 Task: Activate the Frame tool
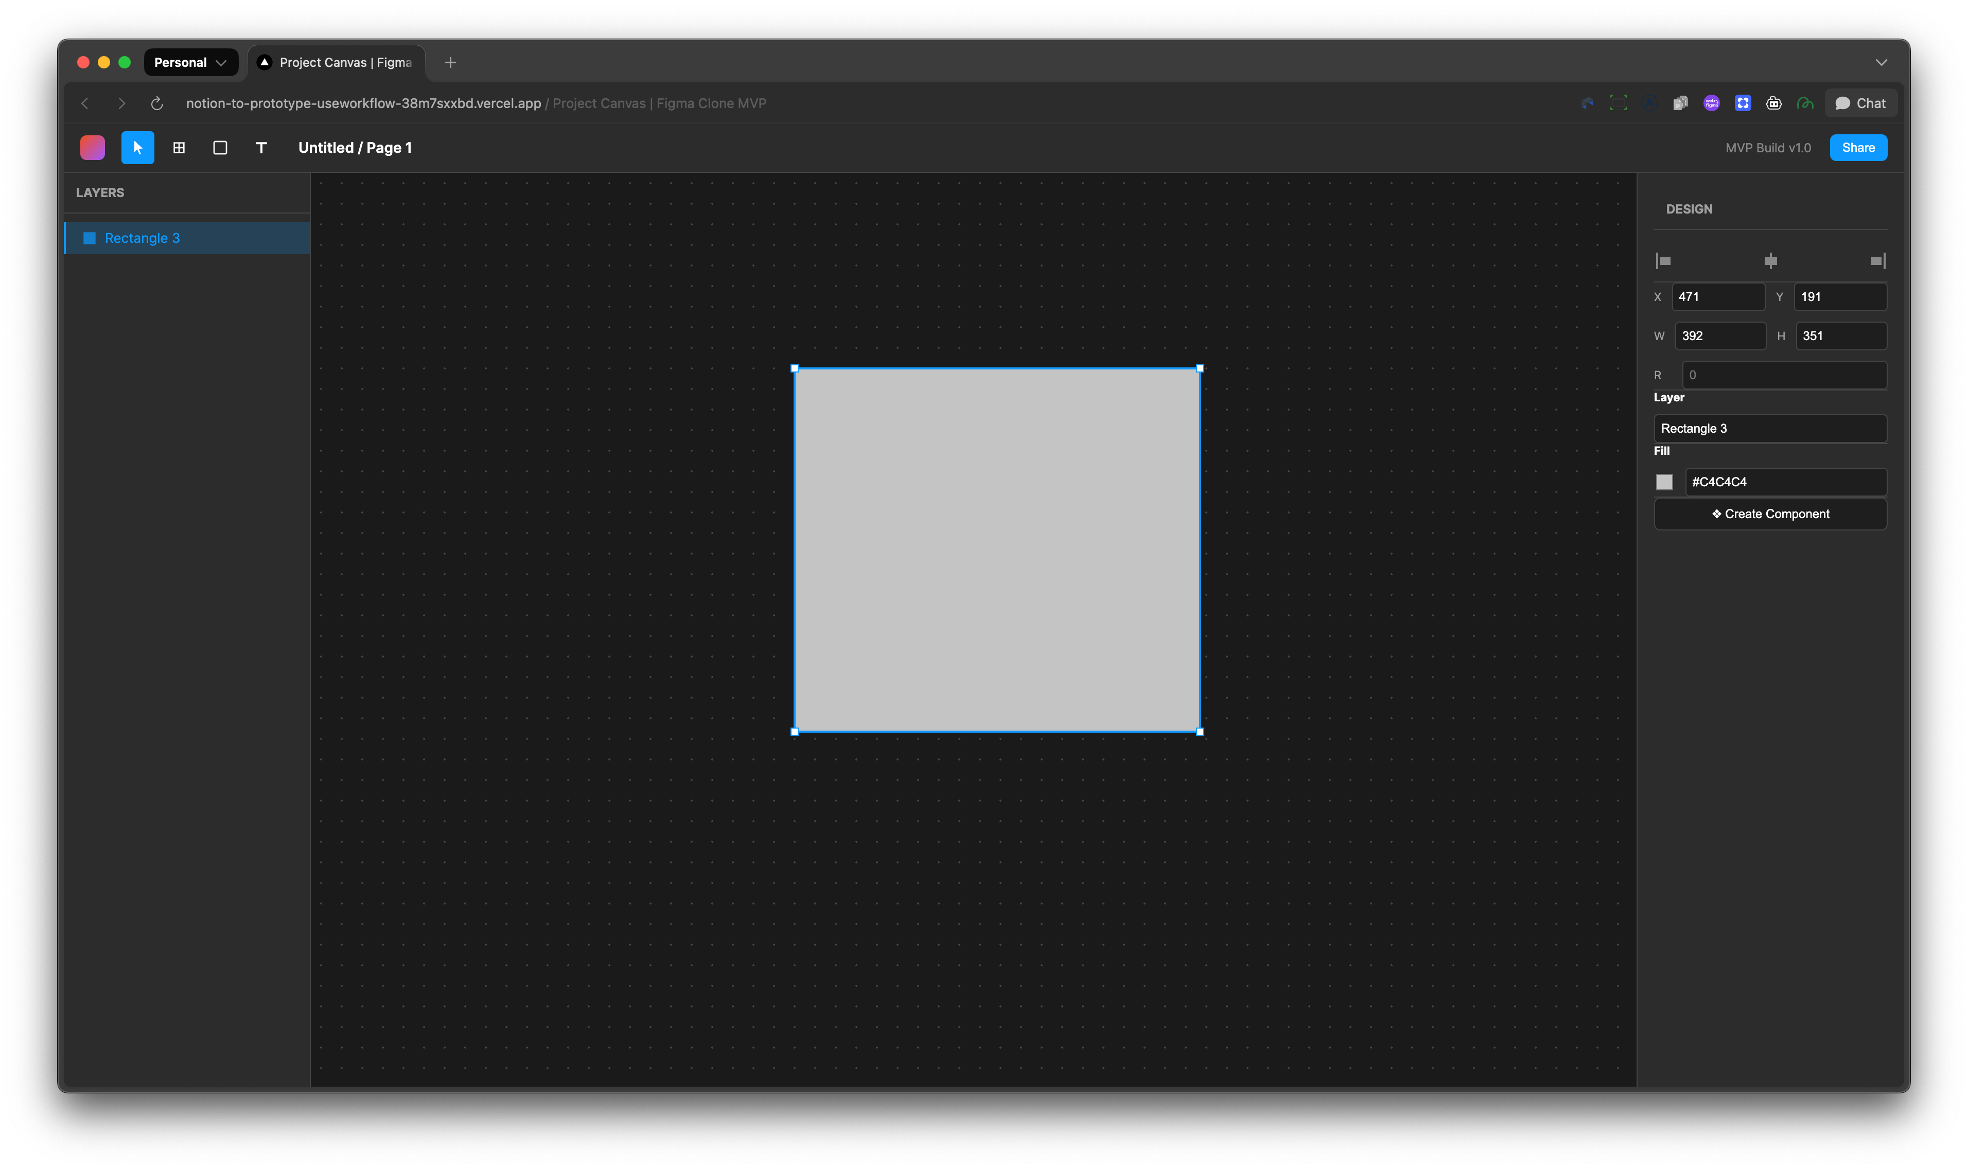tap(179, 147)
